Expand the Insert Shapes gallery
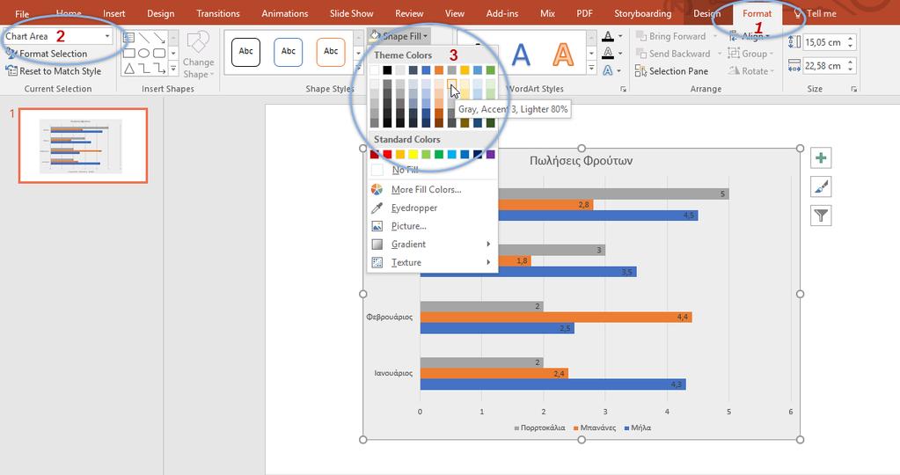This screenshot has height=475, width=900. click(173, 69)
